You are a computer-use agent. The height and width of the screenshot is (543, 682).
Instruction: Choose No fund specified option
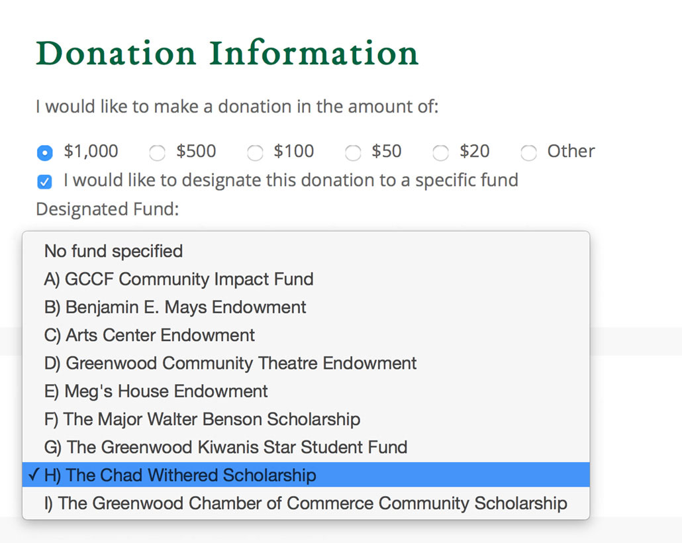point(306,251)
